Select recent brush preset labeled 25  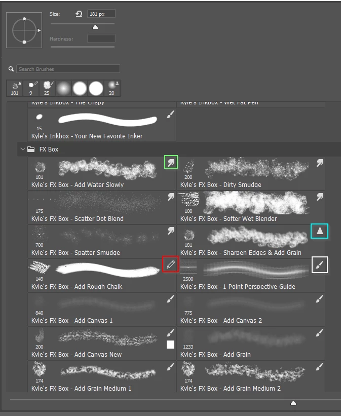pos(47,88)
